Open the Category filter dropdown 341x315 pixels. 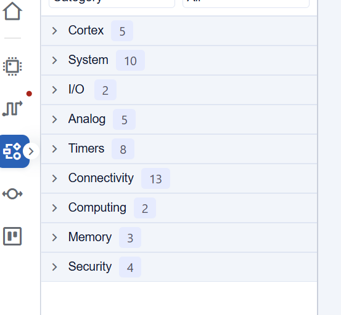112,2
